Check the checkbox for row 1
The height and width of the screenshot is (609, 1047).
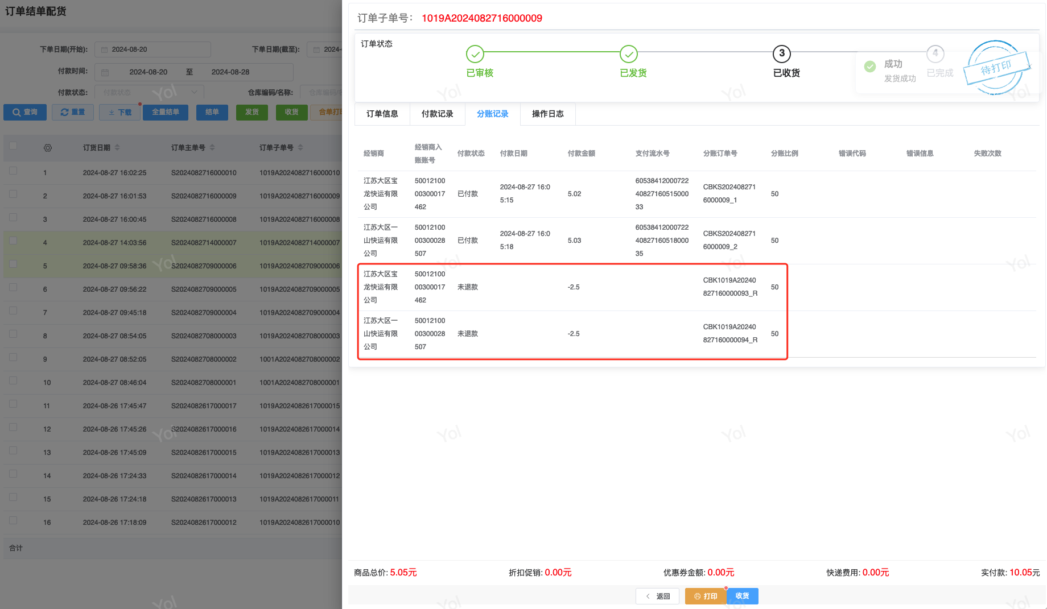(13, 171)
